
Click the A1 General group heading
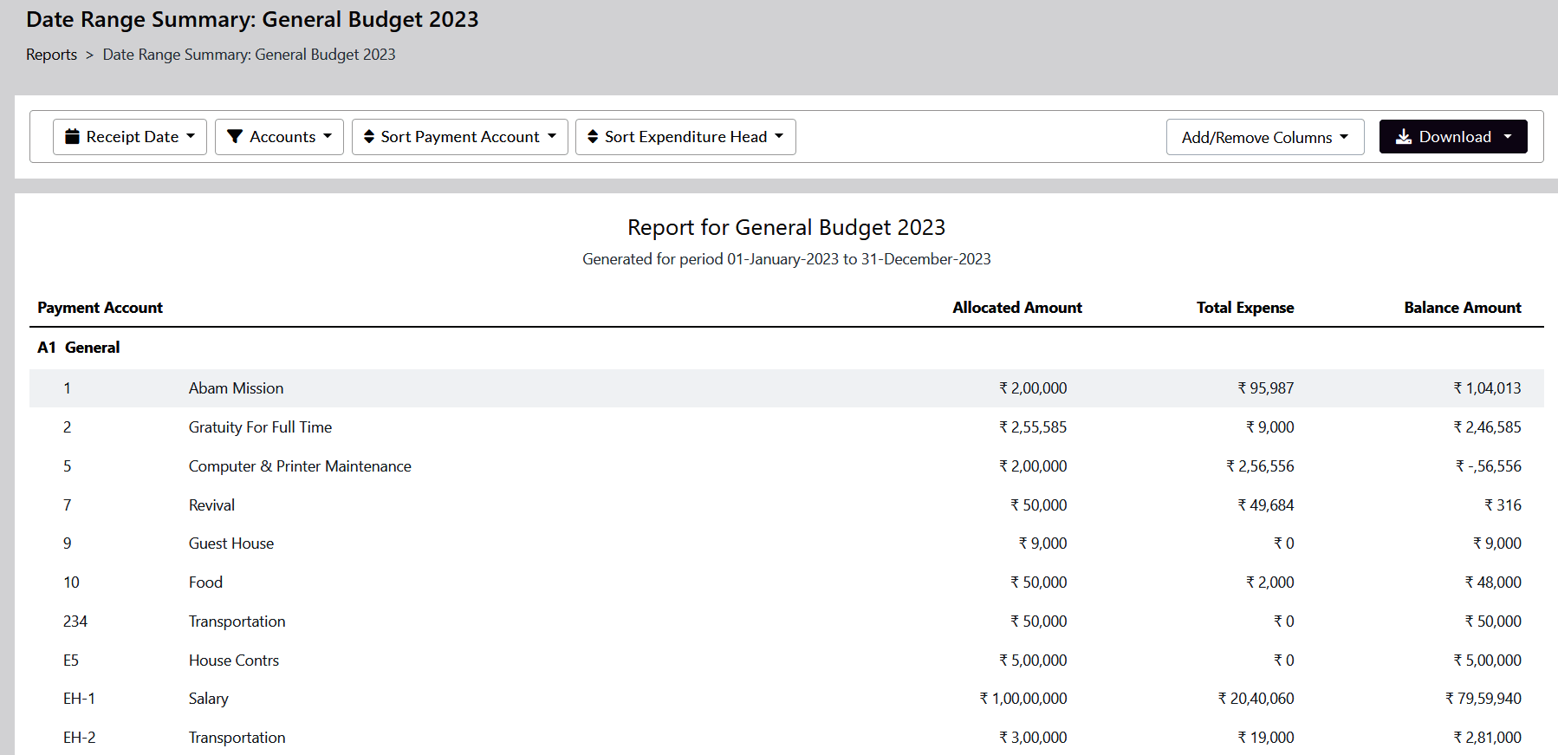(x=79, y=348)
